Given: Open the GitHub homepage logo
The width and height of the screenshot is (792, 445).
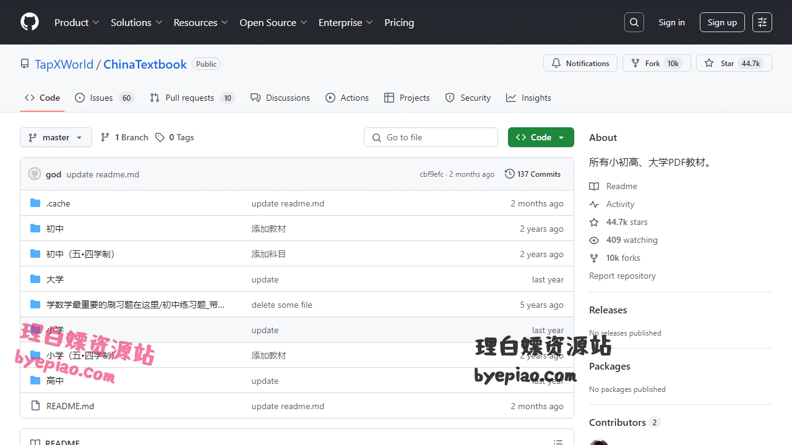Looking at the screenshot, I should (x=30, y=22).
